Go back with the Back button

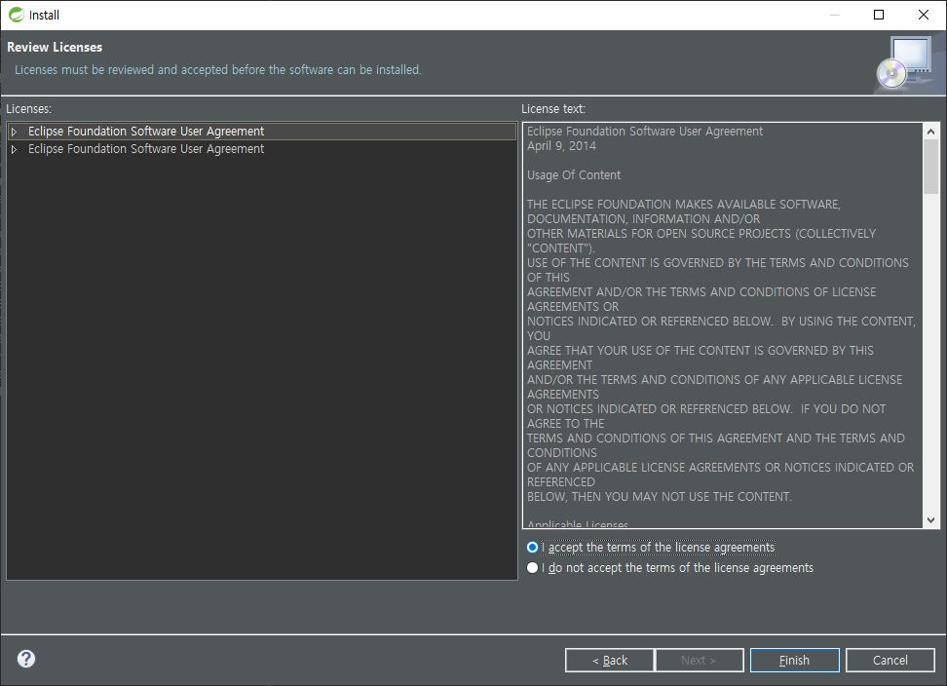tap(609, 660)
